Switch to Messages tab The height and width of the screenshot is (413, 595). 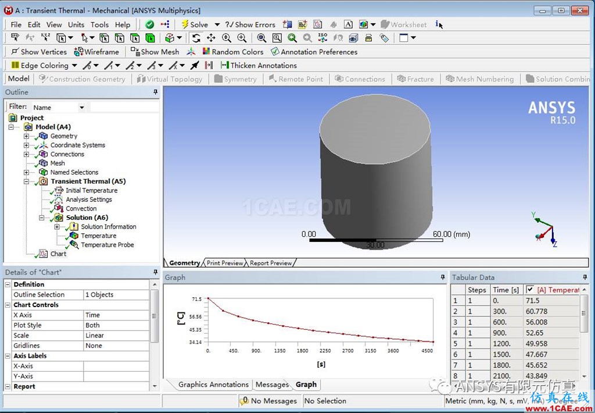tap(272, 384)
